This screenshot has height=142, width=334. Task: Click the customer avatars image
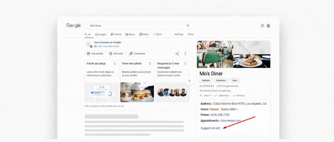click(172, 92)
